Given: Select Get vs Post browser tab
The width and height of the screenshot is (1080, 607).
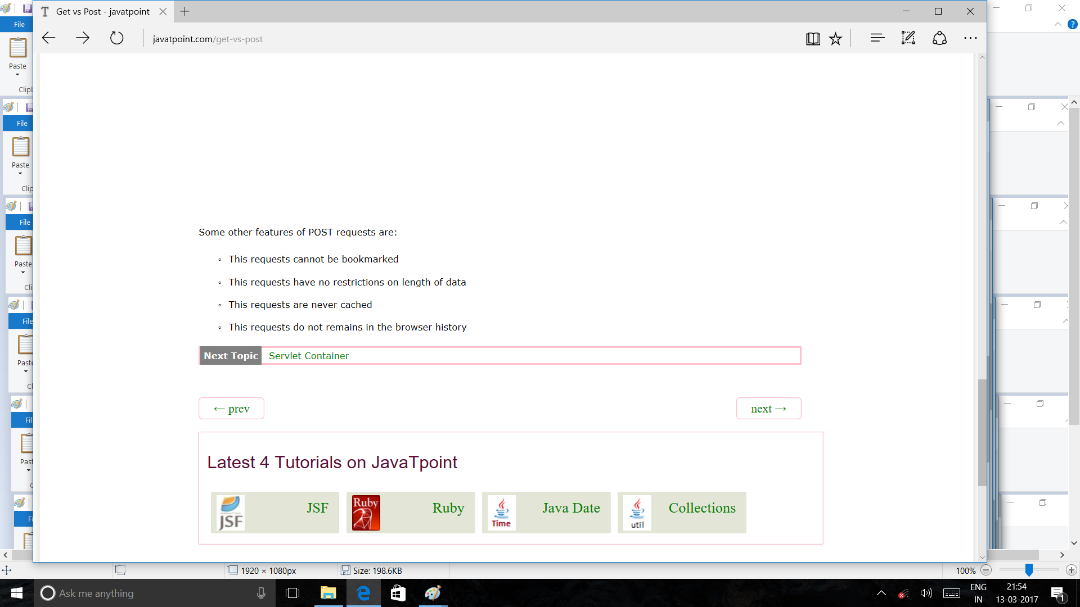Looking at the screenshot, I should coord(103,11).
